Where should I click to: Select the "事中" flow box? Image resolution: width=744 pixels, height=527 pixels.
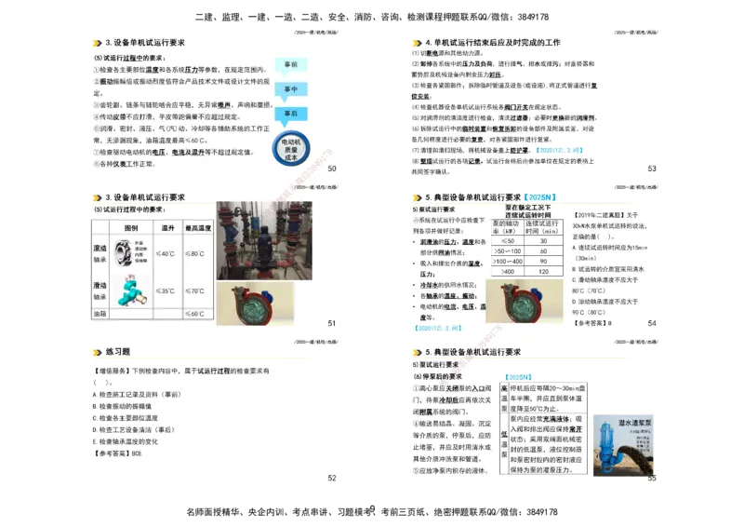point(291,88)
